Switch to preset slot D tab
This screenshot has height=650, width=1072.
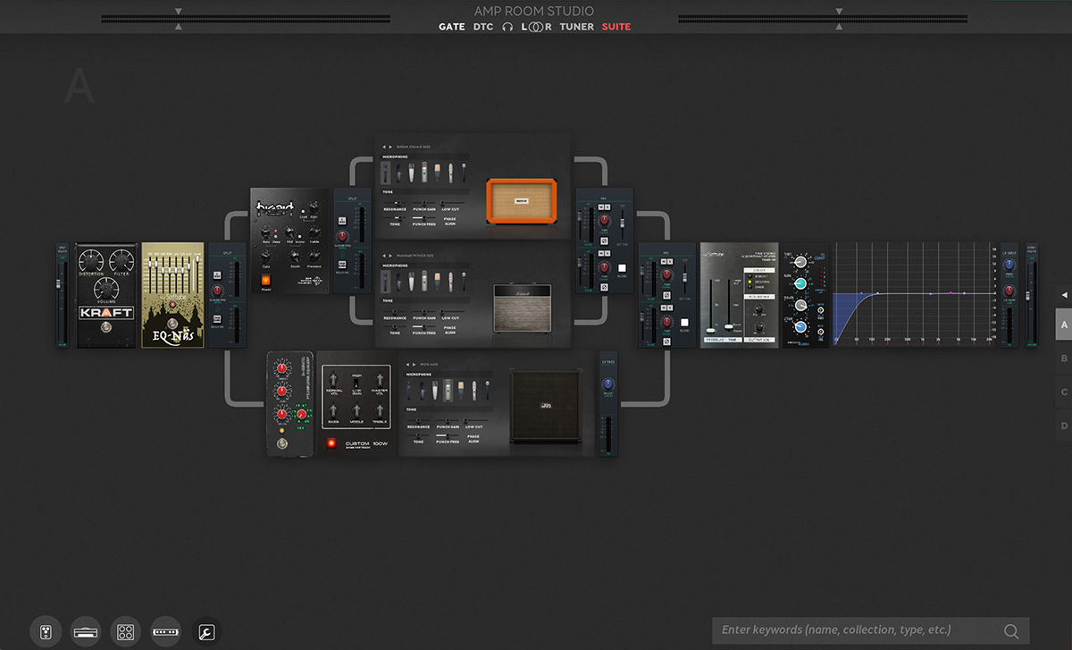[x=1064, y=426]
